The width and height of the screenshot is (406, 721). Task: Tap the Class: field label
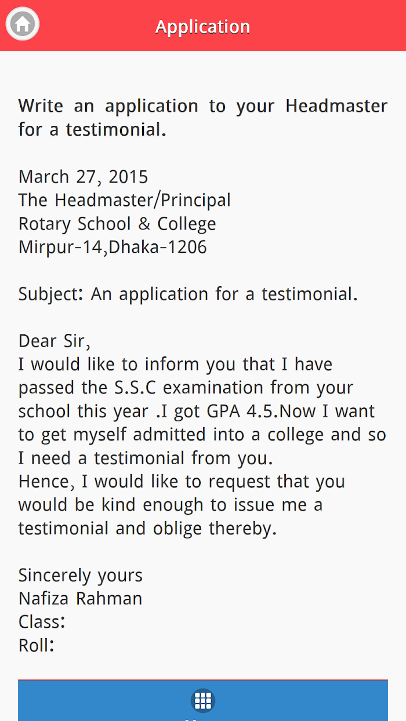(42, 622)
